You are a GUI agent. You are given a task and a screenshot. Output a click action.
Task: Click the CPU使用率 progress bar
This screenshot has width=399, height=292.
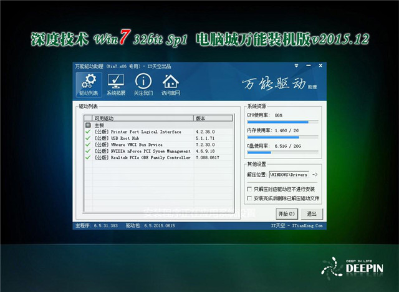tap(282, 122)
